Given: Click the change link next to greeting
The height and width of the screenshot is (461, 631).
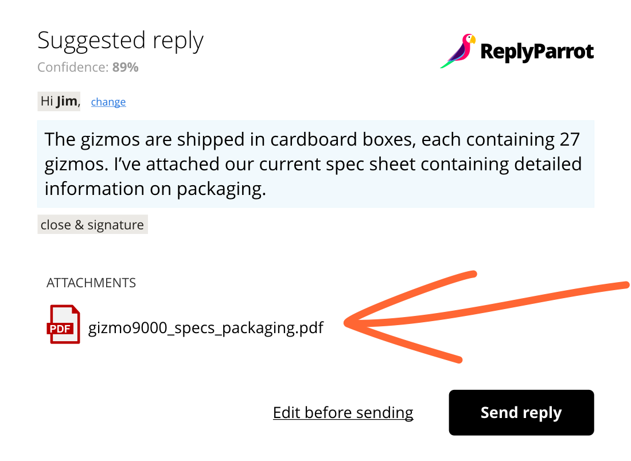Looking at the screenshot, I should tap(108, 101).
